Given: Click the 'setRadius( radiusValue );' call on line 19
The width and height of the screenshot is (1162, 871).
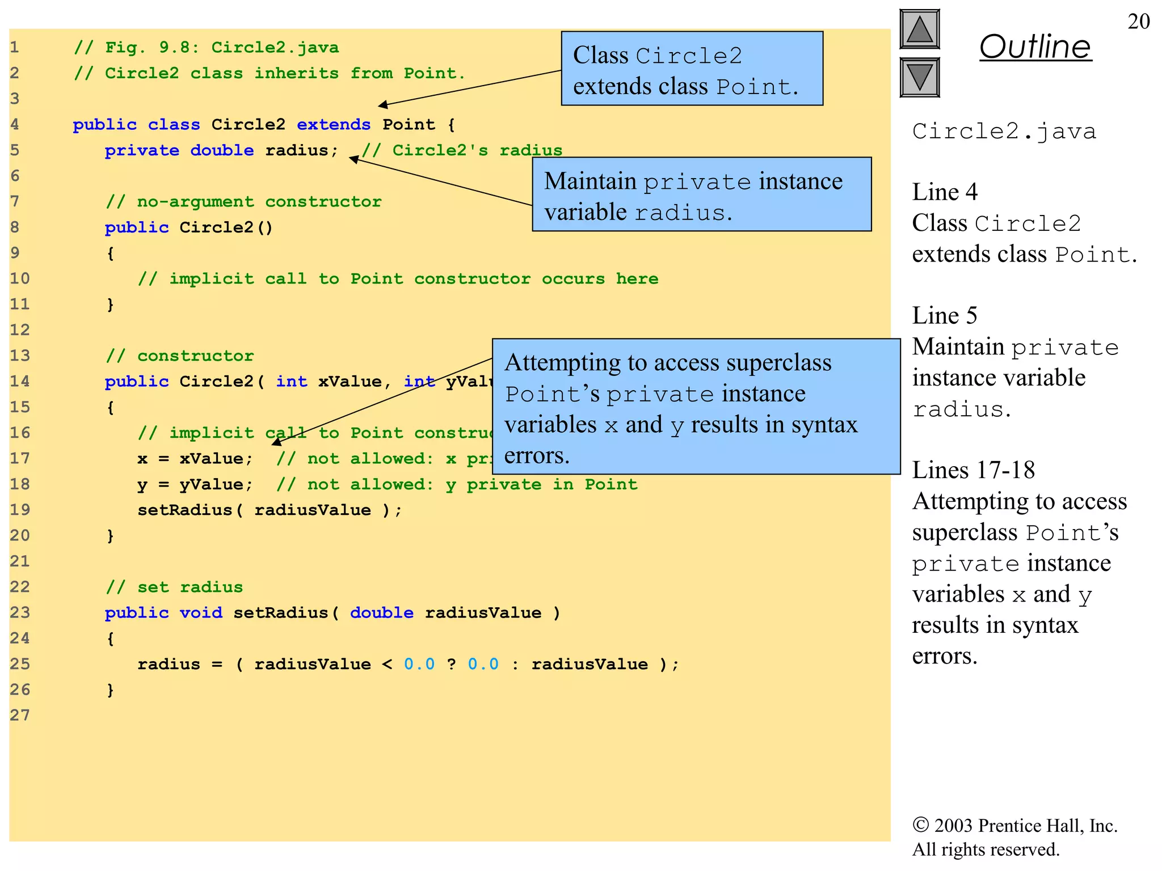Looking at the screenshot, I should point(269,510).
